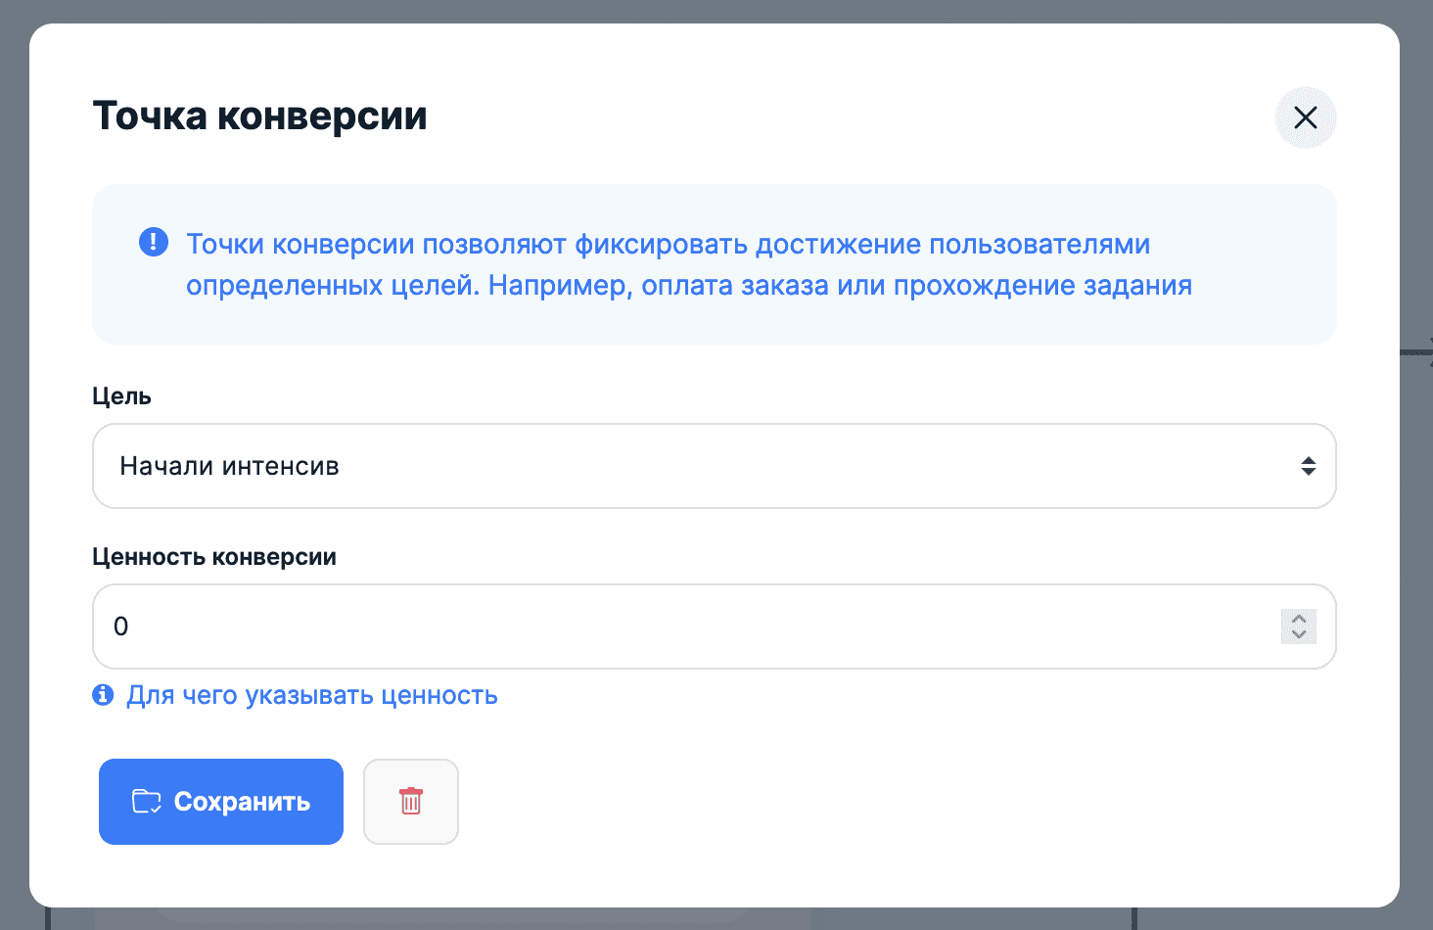Click the double-chevron icon in goal selector

(x=1308, y=466)
